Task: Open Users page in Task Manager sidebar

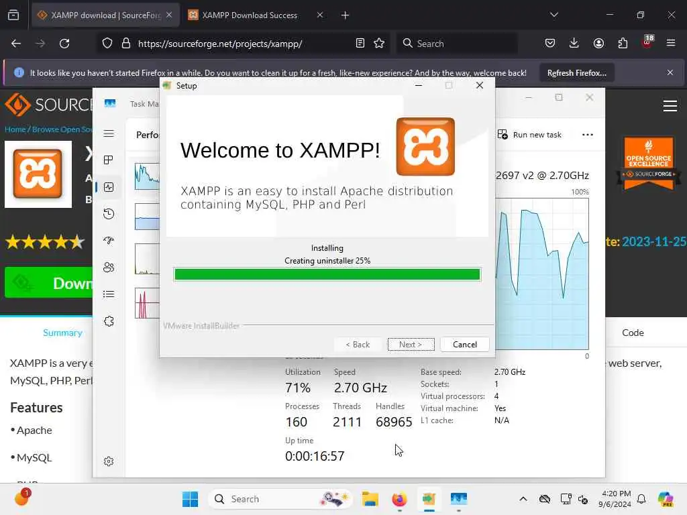Action: point(109,267)
